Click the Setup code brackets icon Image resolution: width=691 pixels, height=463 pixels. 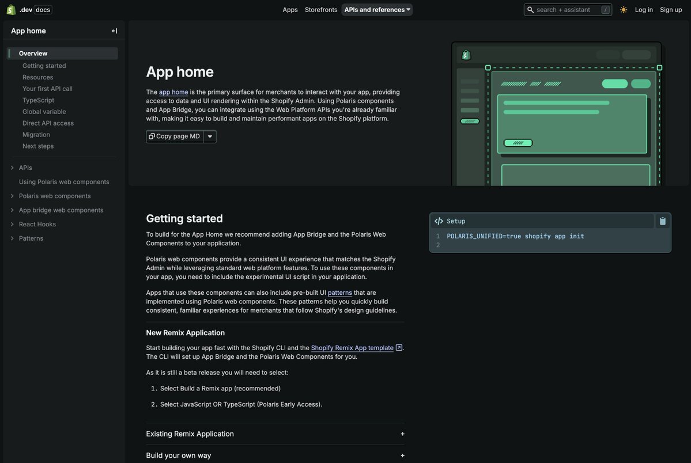[439, 221]
